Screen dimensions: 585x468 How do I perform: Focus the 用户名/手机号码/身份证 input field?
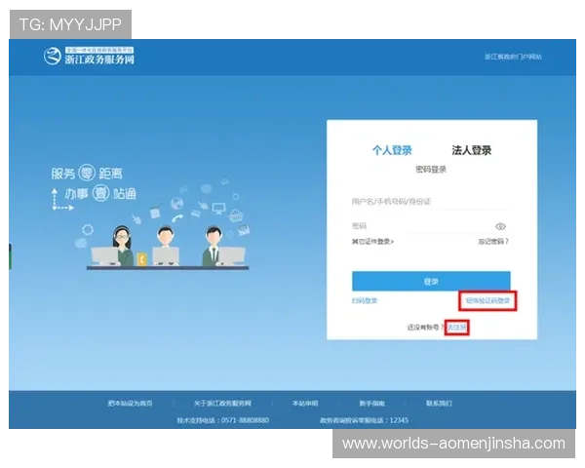point(430,202)
